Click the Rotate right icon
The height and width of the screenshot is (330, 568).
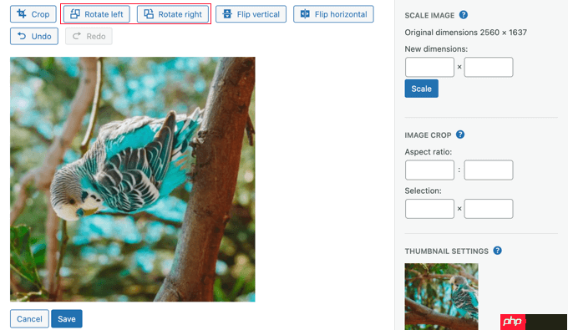coord(149,13)
